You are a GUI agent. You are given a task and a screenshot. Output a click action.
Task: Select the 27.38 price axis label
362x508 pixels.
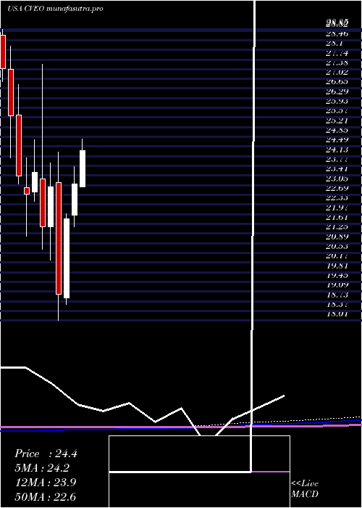pos(337,62)
